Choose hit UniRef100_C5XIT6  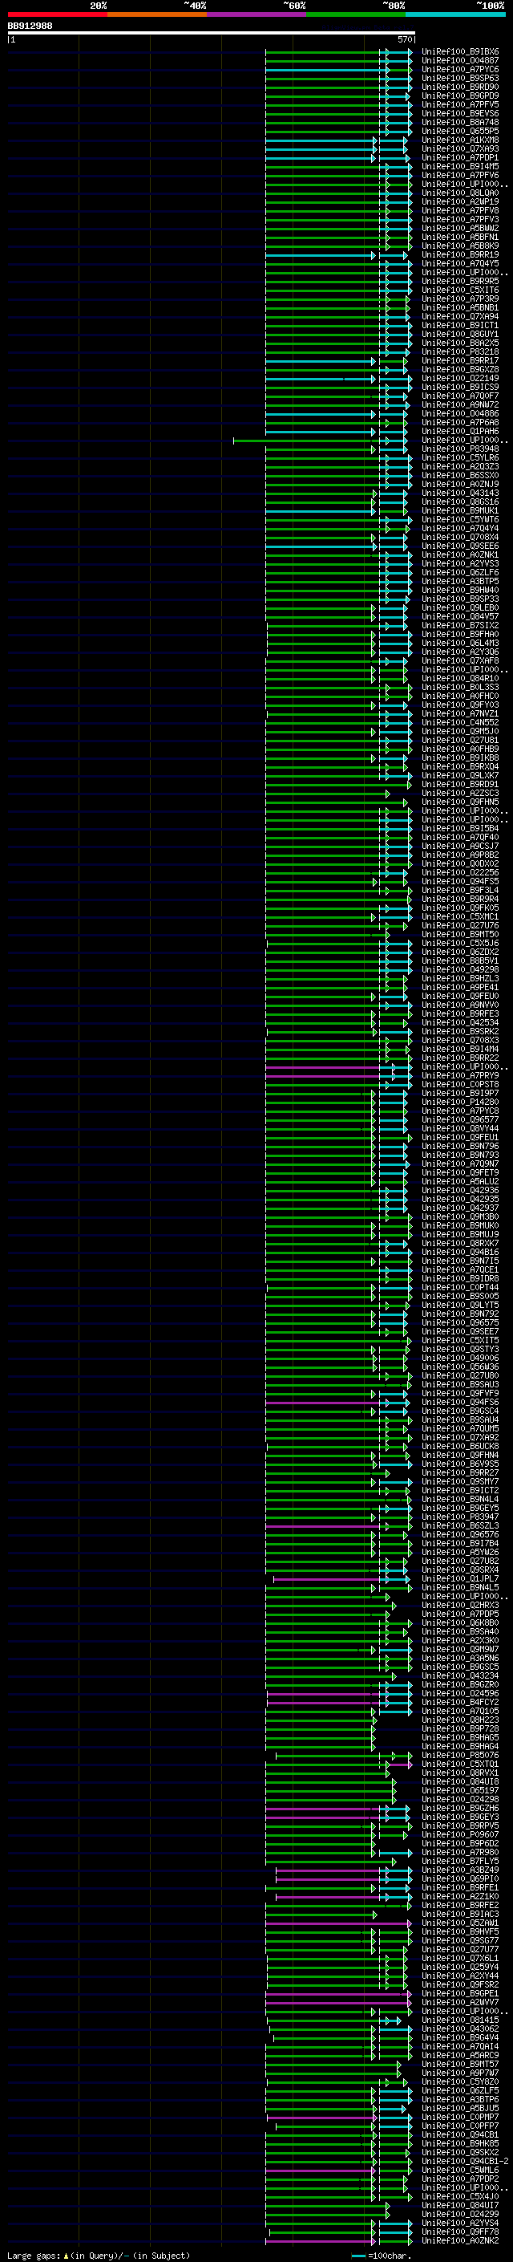click(x=459, y=290)
